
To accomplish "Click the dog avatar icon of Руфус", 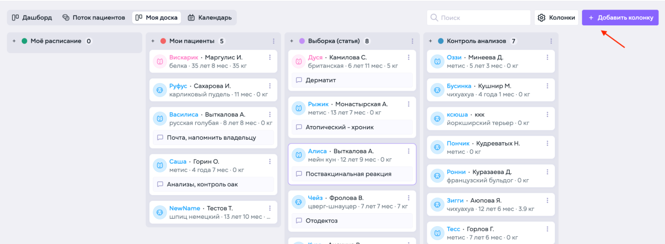I will (160, 90).
